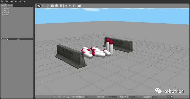The width and height of the screenshot is (190, 99).
Task: Adjust the Steps count spinner
Action: (68, 97)
